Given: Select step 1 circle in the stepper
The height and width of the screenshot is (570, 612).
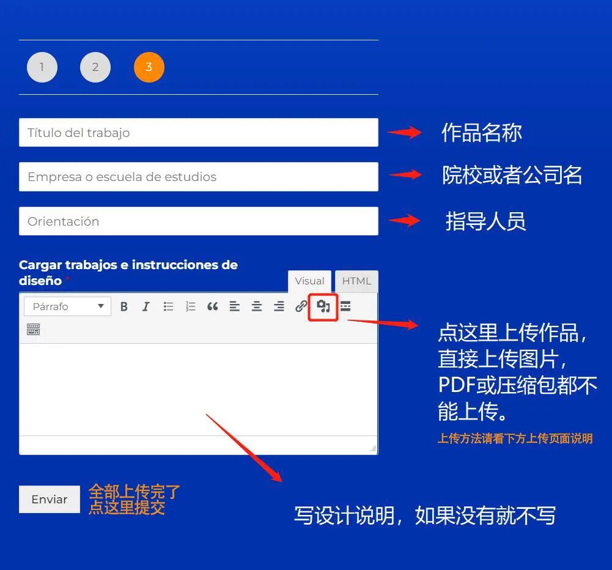Looking at the screenshot, I should tap(42, 67).
